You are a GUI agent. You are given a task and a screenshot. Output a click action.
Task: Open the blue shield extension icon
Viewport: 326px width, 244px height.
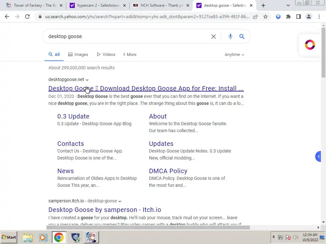(x=278, y=17)
